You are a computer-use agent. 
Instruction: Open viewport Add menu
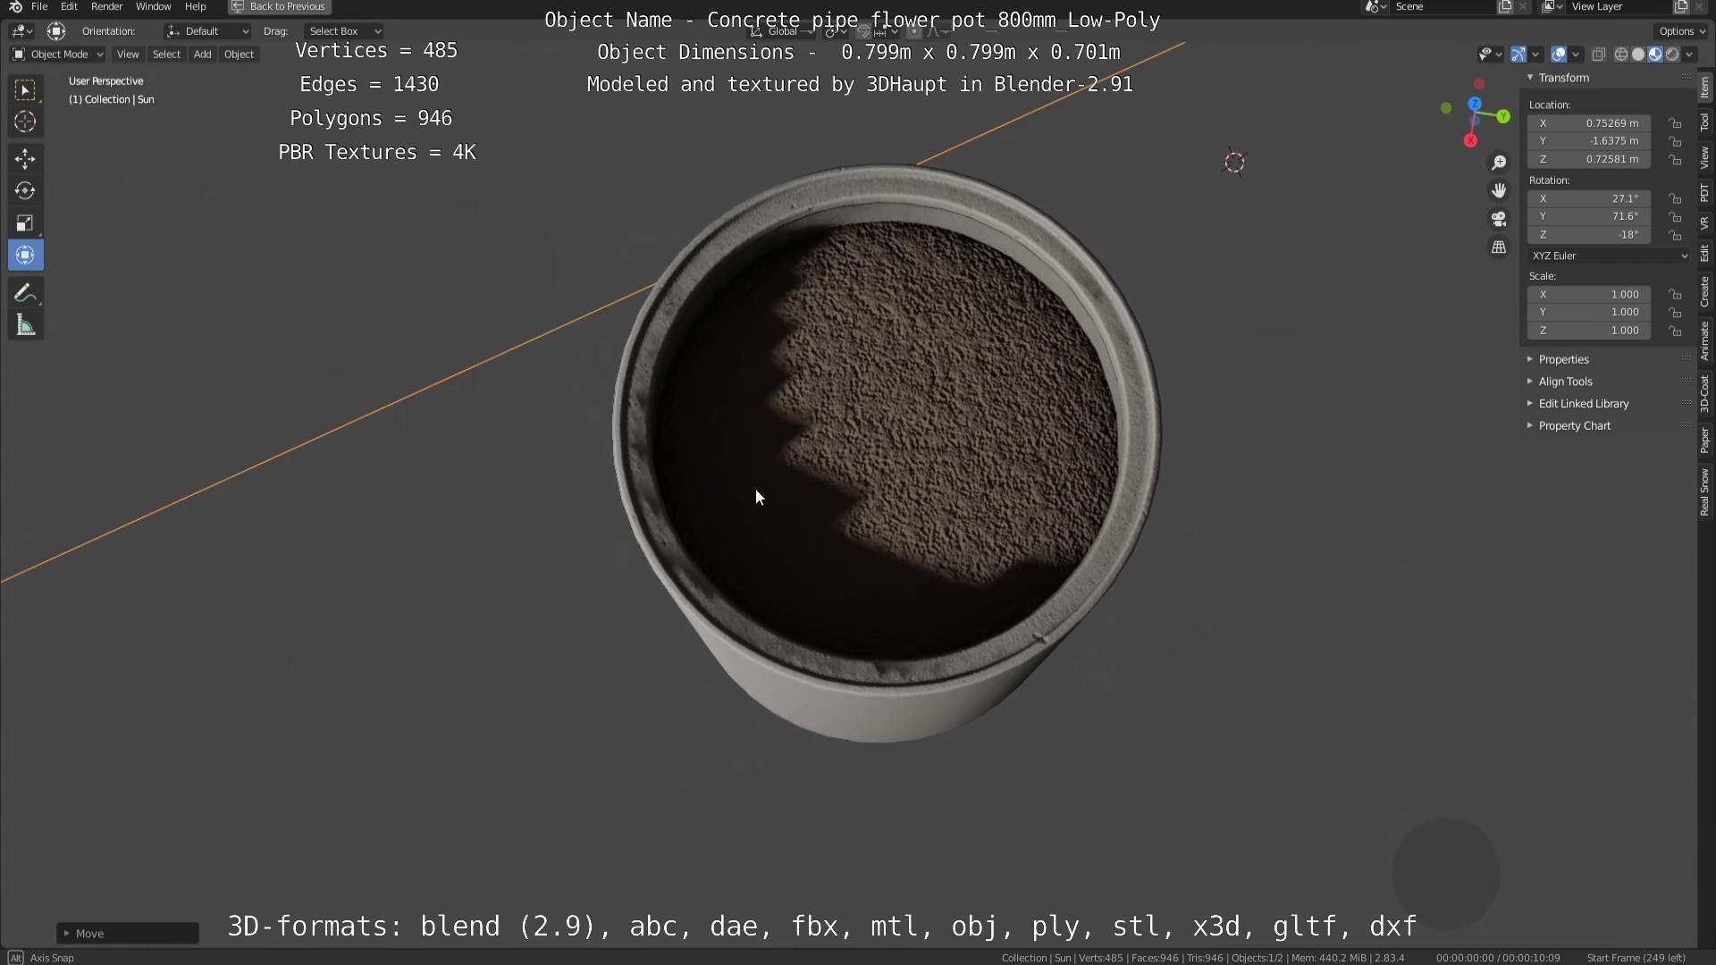point(203,55)
